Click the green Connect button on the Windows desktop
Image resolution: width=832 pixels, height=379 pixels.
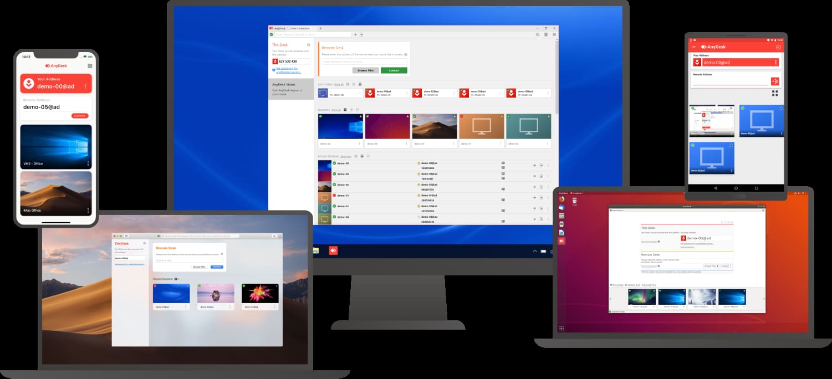pos(394,70)
